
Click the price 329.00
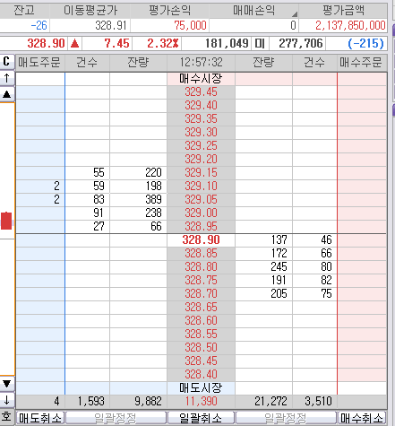(201, 213)
